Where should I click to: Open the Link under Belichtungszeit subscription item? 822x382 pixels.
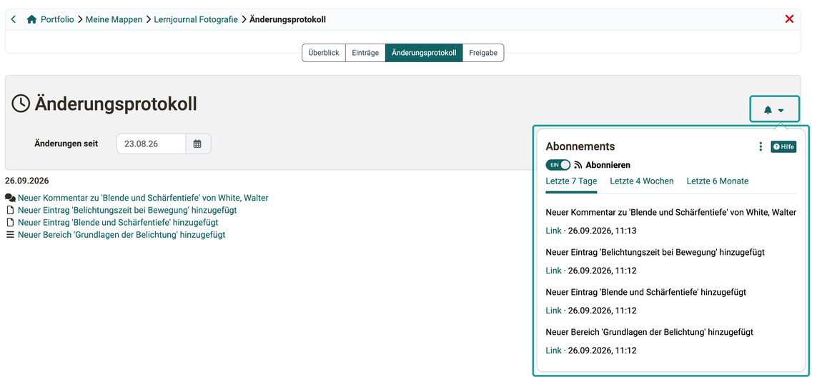pos(553,271)
